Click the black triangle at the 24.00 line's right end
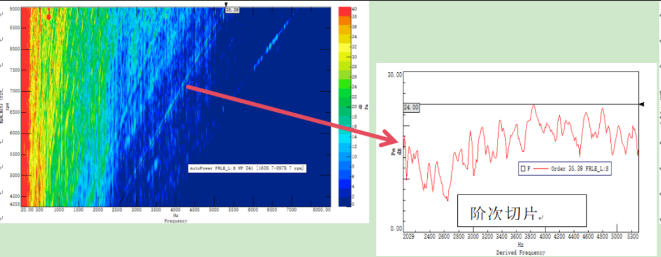Viewport: 661px width, 257px height. 641,105
